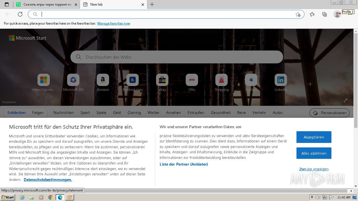Open the tab actions menu icon
Viewport: 358px width, 201px height.
tap(7, 4)
